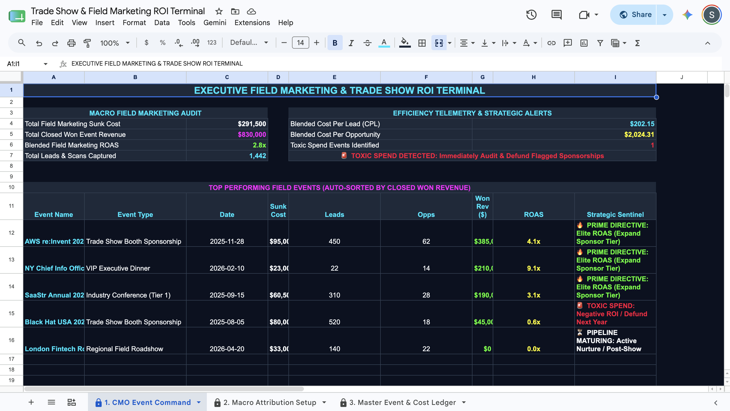Switch to Macro Attribution Setup sheet
This screenshot has width=730, height=411.
(270, 402)
